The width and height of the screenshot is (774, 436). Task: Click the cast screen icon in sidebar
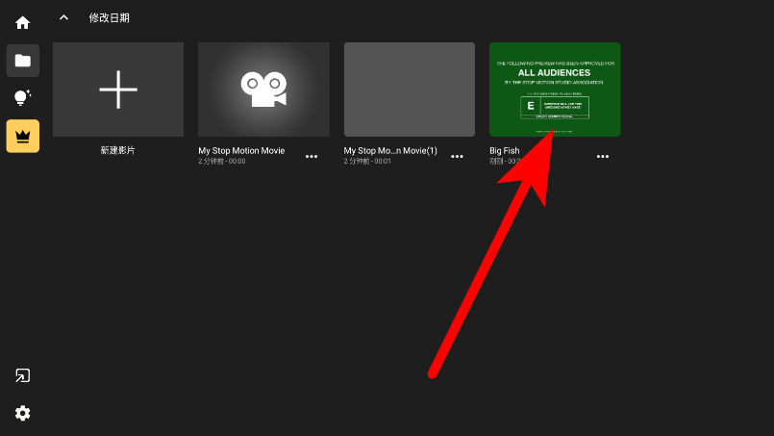click(22, 375)
